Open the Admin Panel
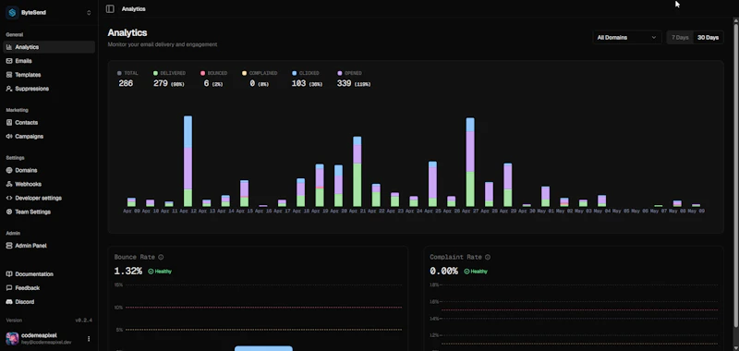Image resolution: width=739 pixels, height=351 pixels. pos(49,246)
